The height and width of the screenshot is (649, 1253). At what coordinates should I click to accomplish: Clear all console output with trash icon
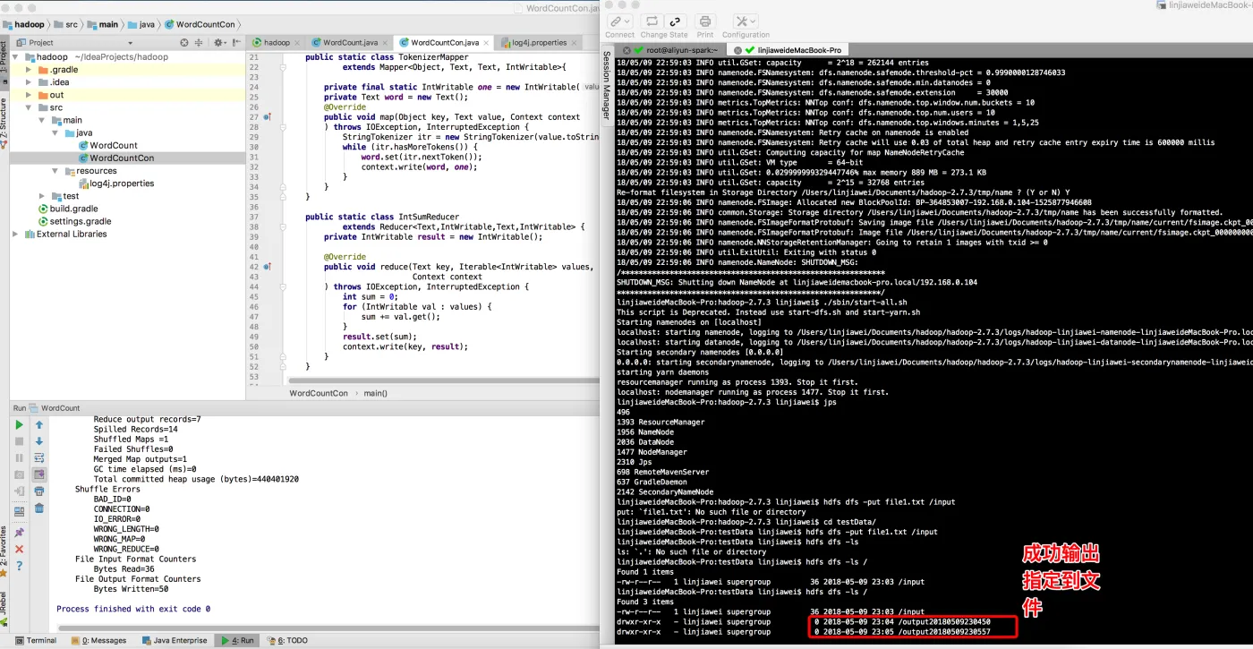pos(39,508)
